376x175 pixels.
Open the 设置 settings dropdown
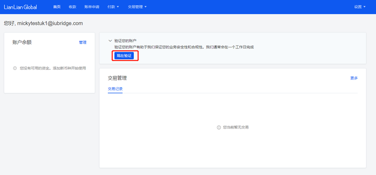(359, 7)
